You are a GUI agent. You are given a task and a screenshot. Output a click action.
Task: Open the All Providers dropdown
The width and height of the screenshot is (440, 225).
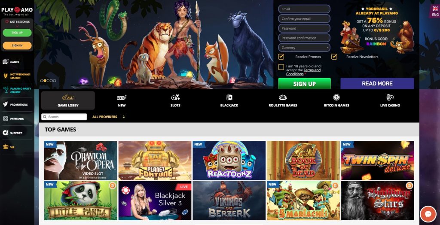(x=108, y=117)
